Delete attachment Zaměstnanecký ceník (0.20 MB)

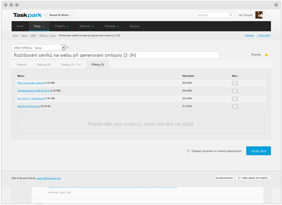[234, 91]
